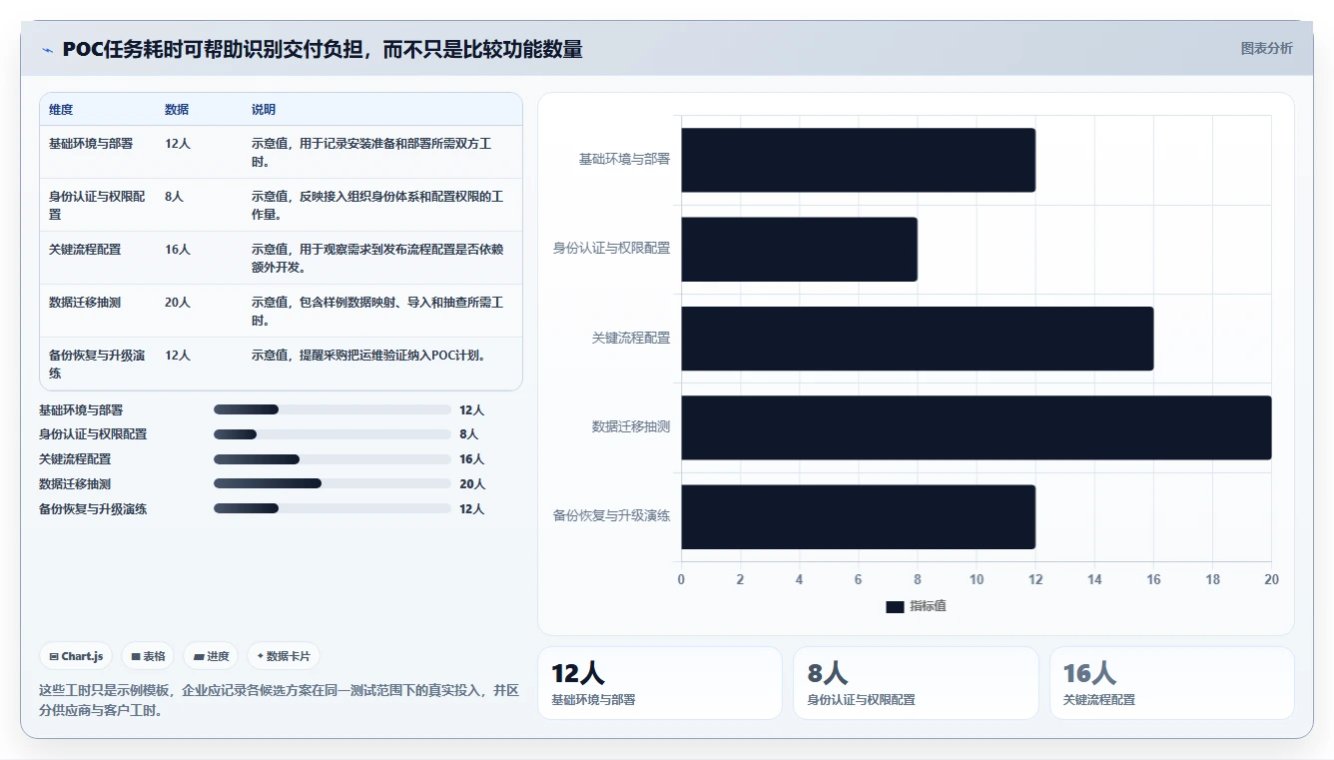Click the 数据迁移抽测 chart bar
The width and height of the screenshot is (1334, 760).
(976, 427)
